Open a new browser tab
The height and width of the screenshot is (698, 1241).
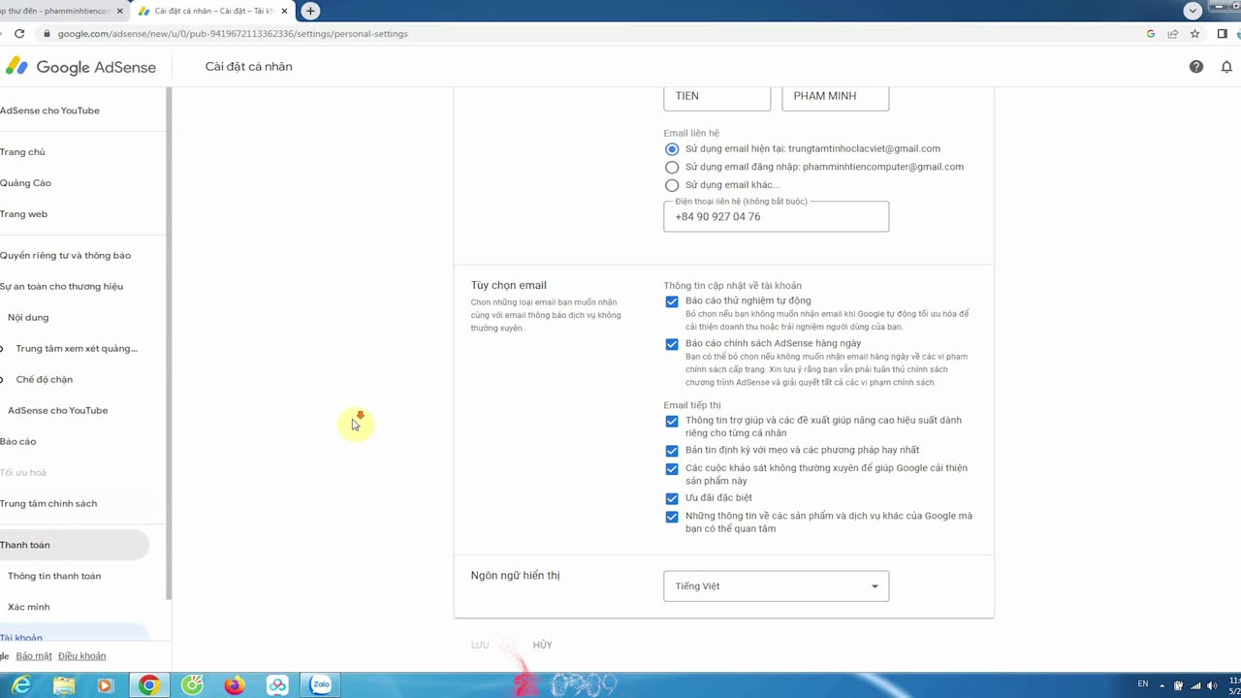pos(310,11)
